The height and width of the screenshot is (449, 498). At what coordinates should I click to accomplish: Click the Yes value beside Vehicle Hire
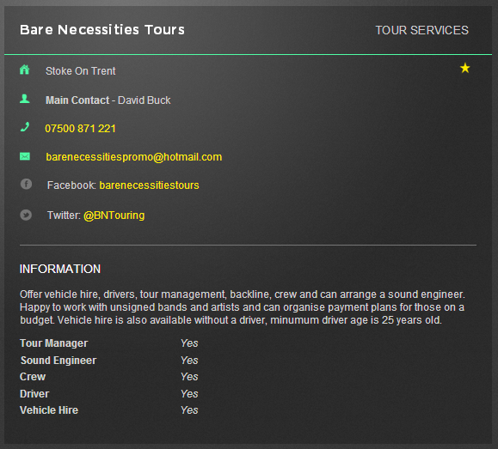pyautogui.click(x=189, y=410)
